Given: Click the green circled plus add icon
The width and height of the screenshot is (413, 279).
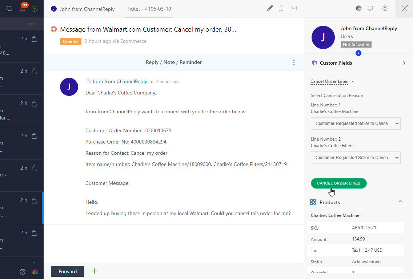Looking at the screenshot, I should point(35,9).
